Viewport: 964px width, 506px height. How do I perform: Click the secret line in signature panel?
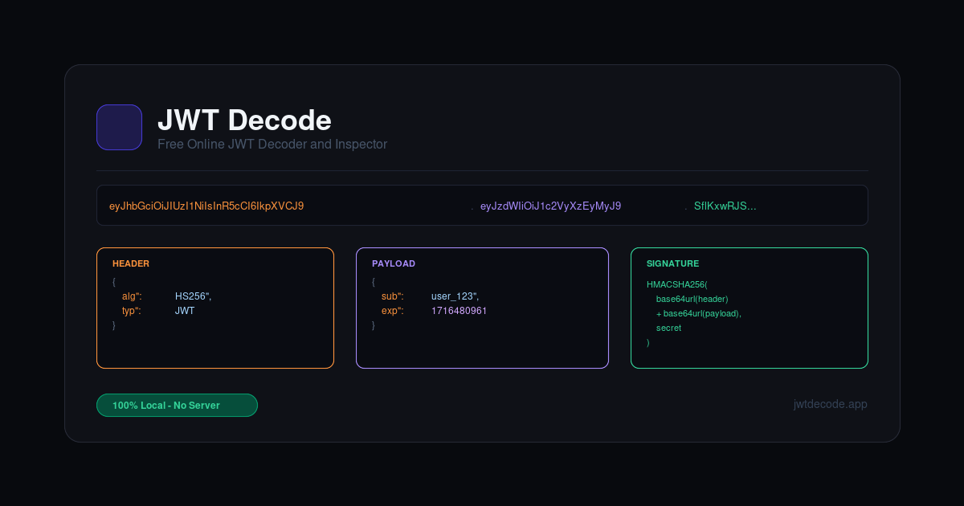668,328
